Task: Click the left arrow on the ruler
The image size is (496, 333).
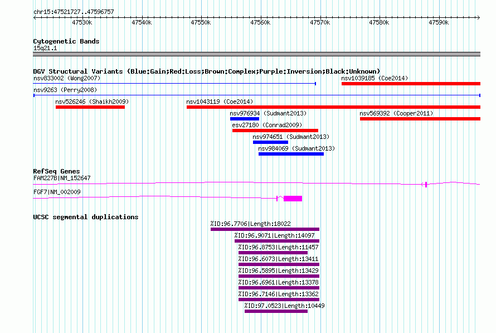Action: tap(35, 18)
